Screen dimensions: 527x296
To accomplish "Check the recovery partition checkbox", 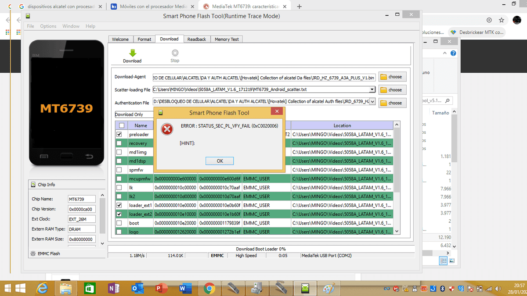I will click(x=119, y=143).
